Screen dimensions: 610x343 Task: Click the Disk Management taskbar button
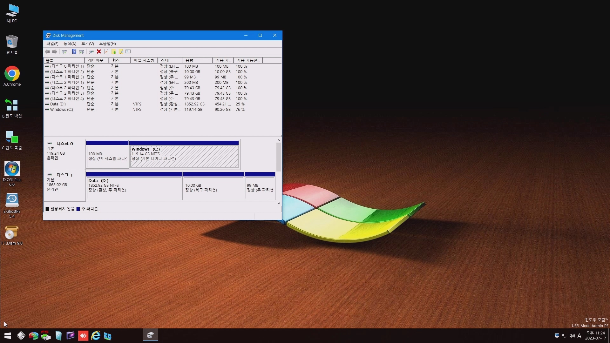click(151, 335)
